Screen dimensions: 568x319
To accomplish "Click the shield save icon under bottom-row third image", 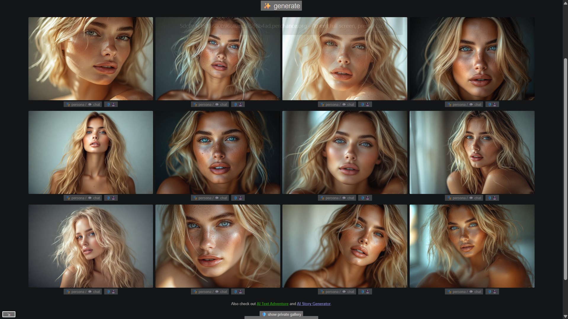I will tap(365, 292).
